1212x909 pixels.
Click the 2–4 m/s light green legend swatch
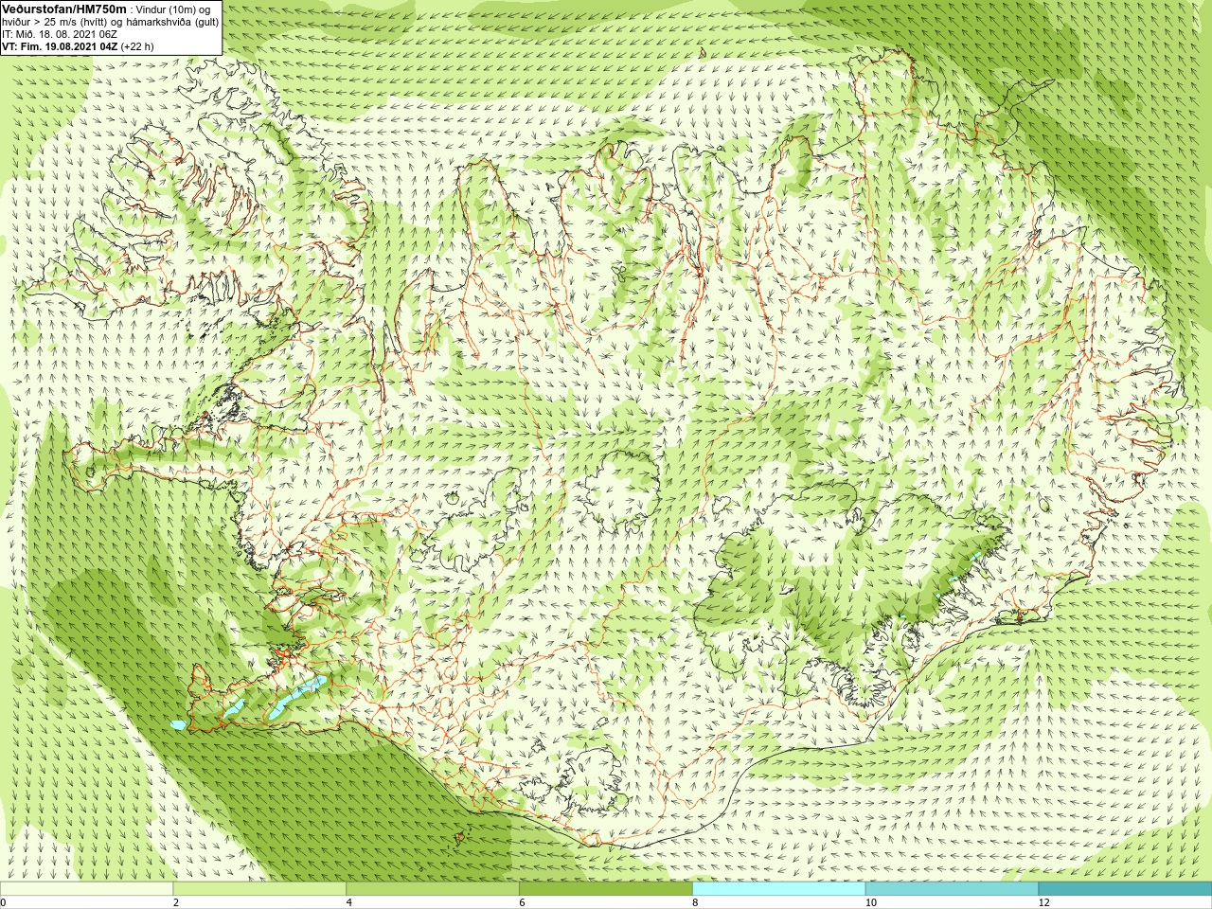coord(259,889)
